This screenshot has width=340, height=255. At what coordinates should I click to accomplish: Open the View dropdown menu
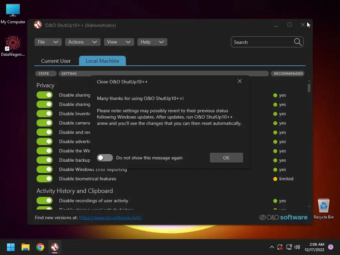click(x=119, y=42)
